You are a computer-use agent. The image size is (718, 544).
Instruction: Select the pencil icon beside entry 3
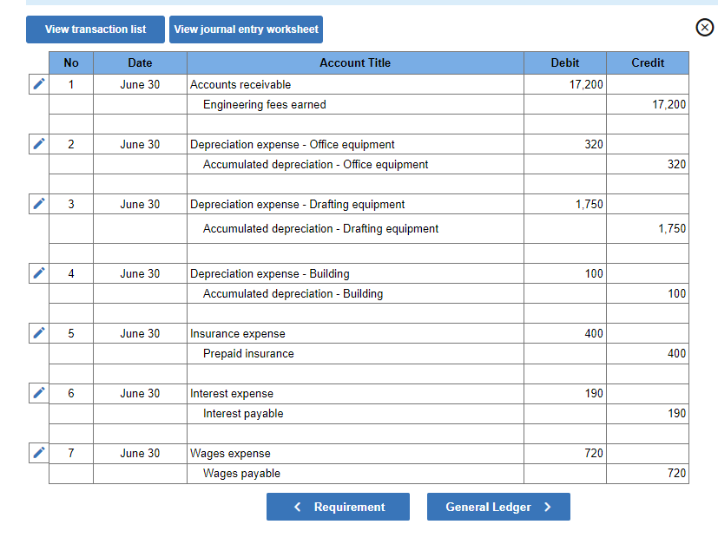coord(37,203)
